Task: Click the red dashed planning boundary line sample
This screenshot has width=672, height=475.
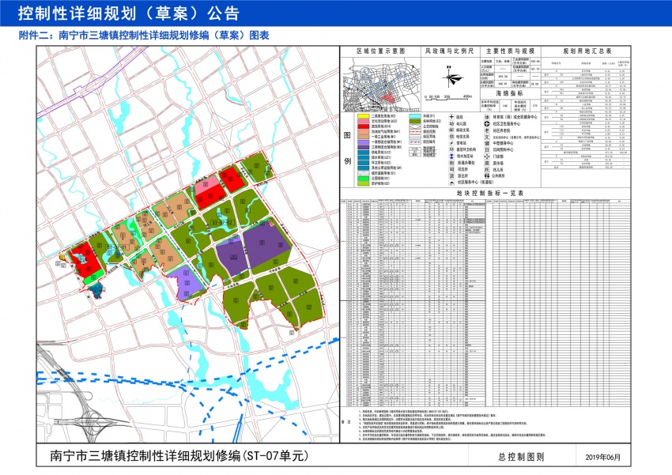Action: click(x=415, y=131)
